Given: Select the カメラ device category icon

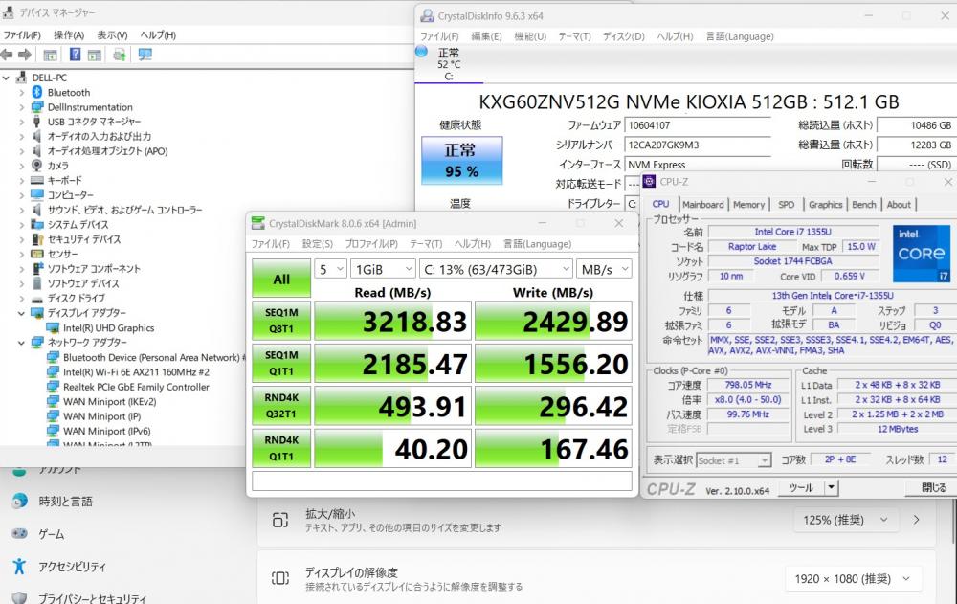Looking at the screenshot, I should point(36,166).
